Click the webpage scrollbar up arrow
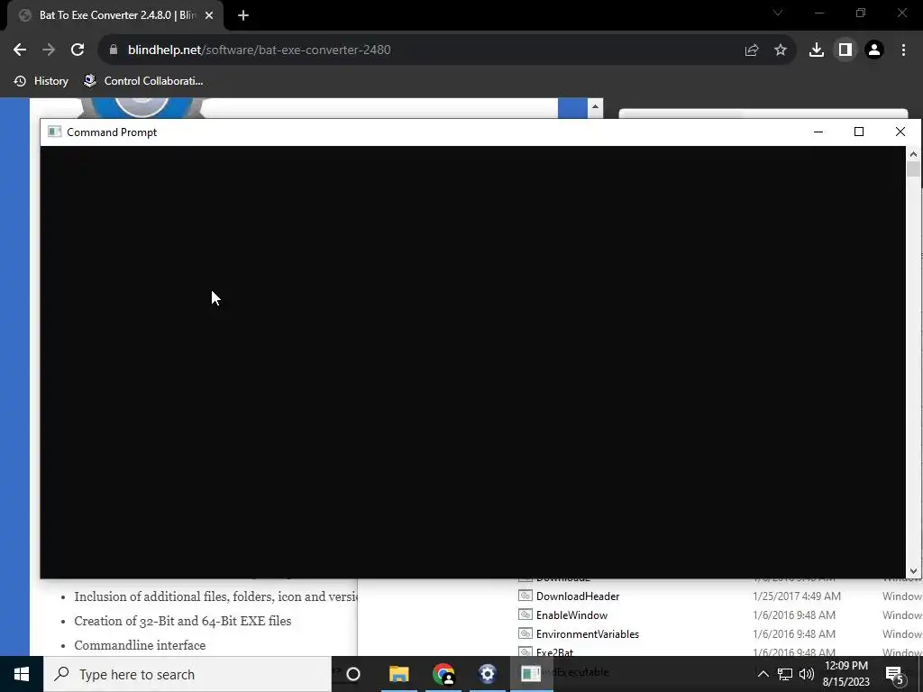Image resolution: width=923 pixels, height=692 pixels. tap(595, 107)
